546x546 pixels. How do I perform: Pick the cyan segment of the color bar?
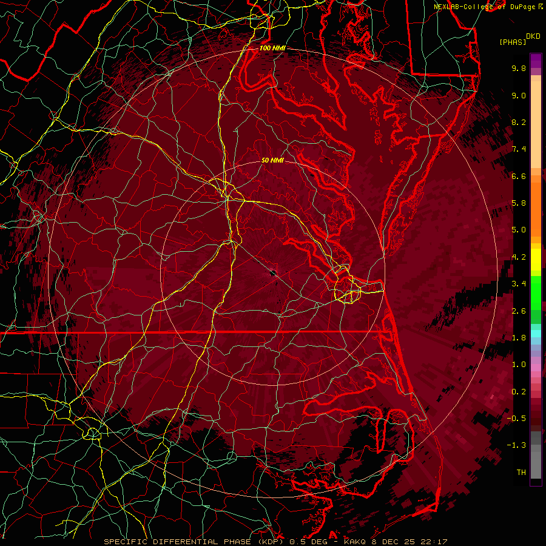click(536, 333)
